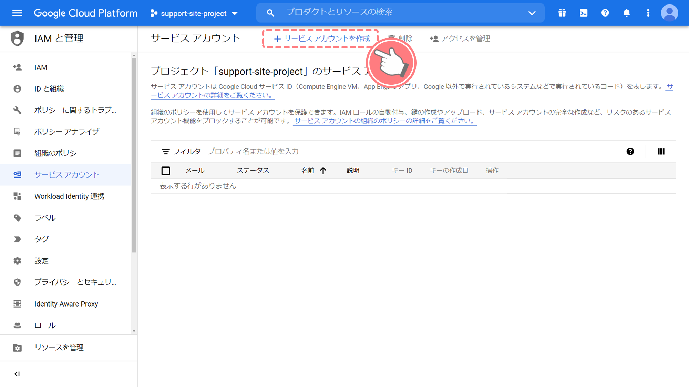Open notifications bell

tap(627, 13)
